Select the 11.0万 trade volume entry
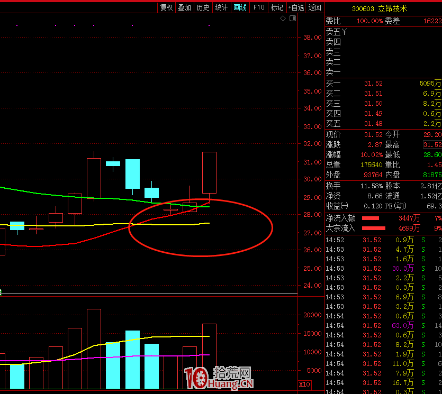 pyautogui.click(x=403, y=363)
